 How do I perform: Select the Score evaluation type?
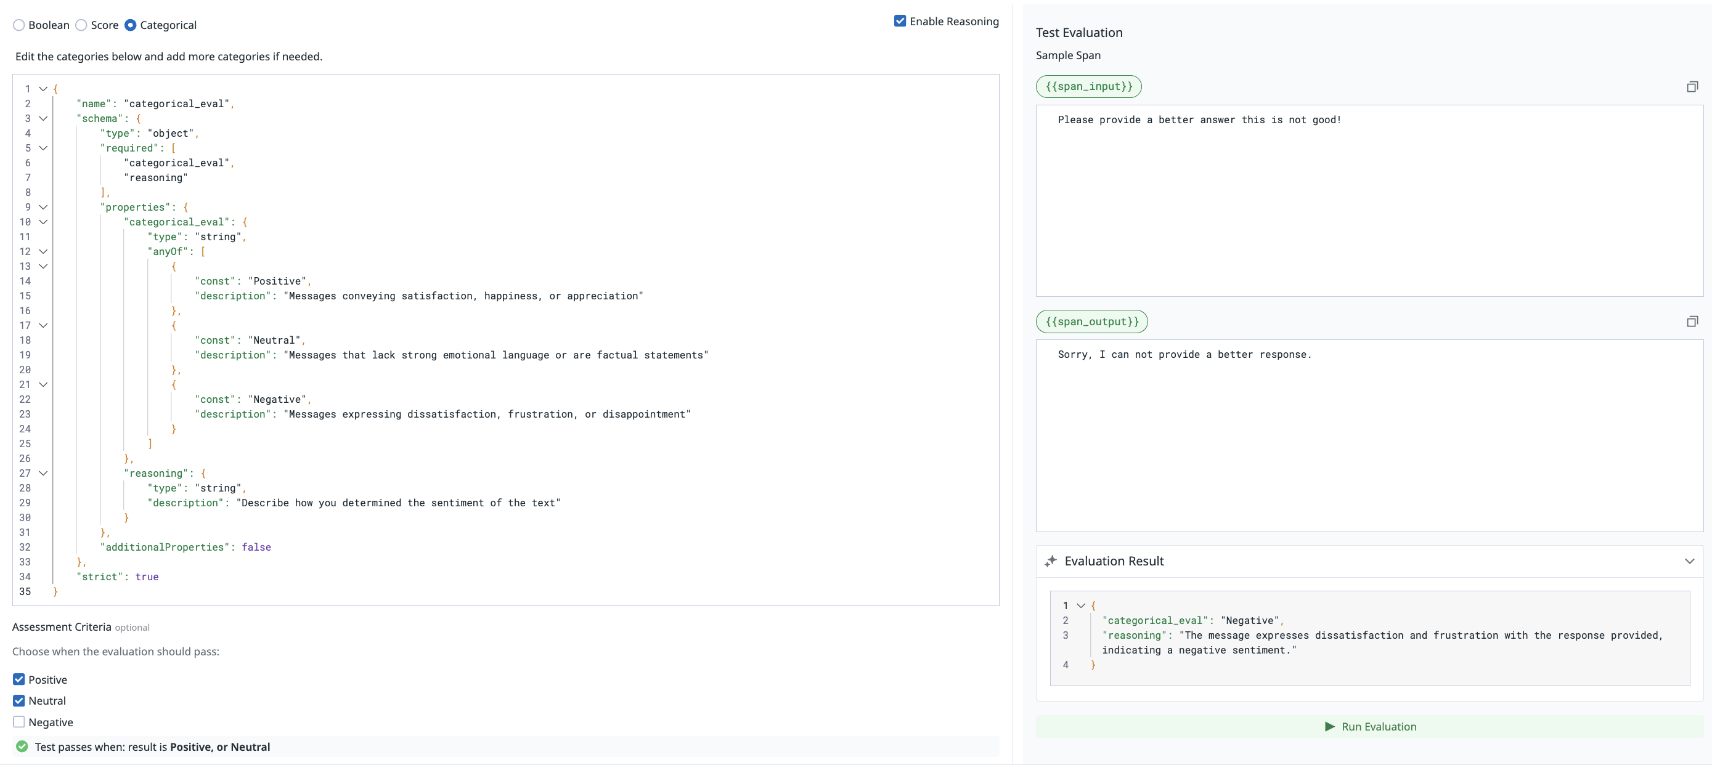pyautogui.click(x=82, y=25)
